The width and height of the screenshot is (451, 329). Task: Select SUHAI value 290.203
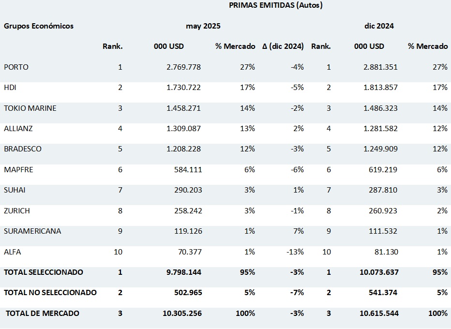click(188, 190)
